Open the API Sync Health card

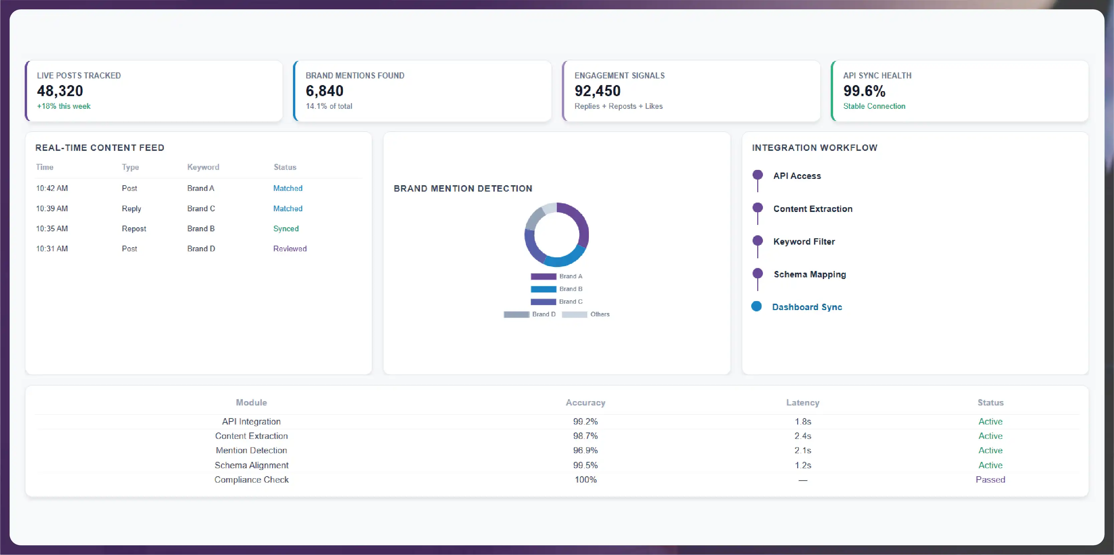pyautogui.click(x=960, y=91)
